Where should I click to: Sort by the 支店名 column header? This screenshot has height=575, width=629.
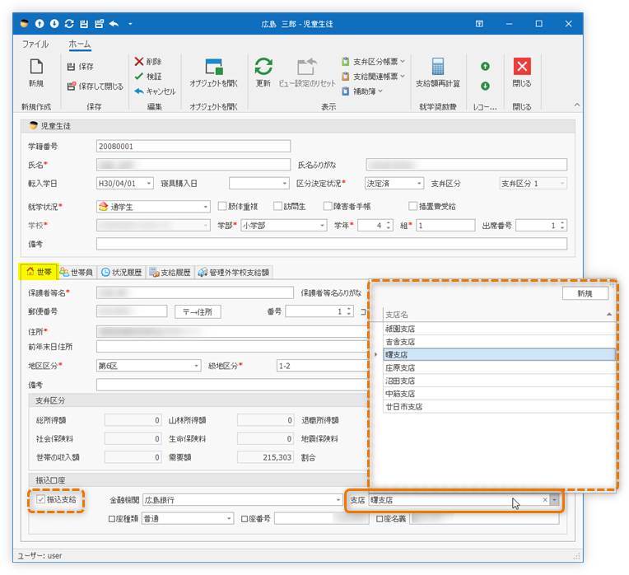tap(499, 315)
